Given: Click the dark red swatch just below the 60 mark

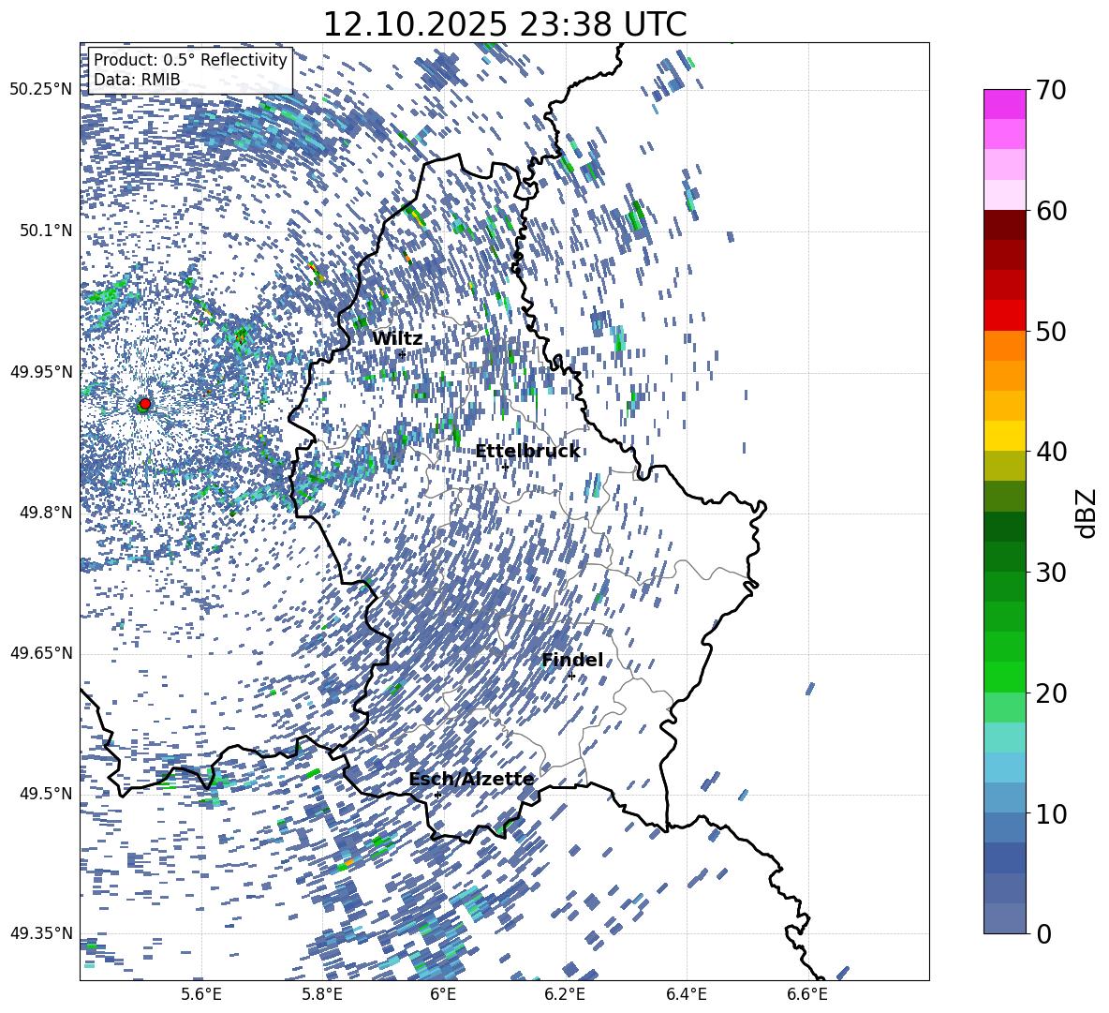Looking at the screenshot, I should click(x=1004, y=225).
